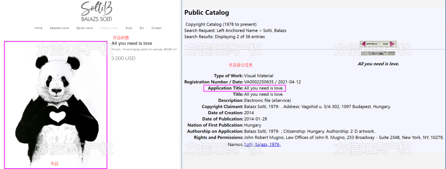Open the Contact page
This screenshot has width=446, height=169.
click(x=156, y=28)
